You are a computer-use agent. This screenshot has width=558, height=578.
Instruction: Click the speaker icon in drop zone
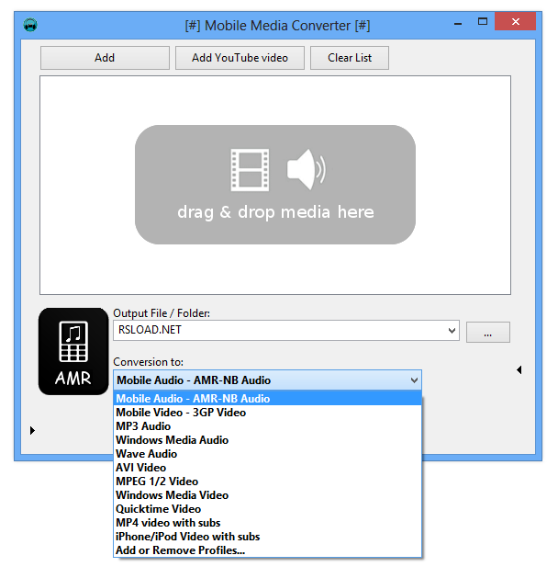[306, 170]
